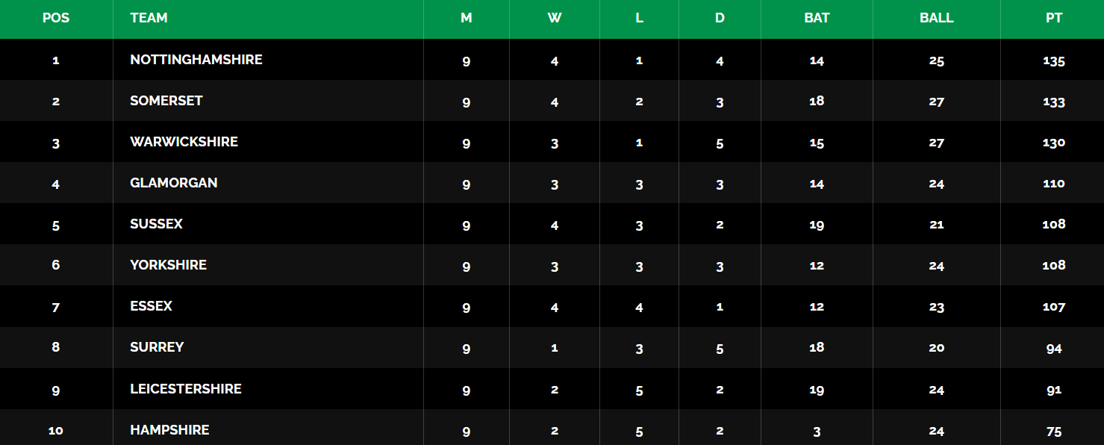The width and height of the screenshot is (1104, 445).
Task: Click the M matches column header
Action: tap(466, 18)
